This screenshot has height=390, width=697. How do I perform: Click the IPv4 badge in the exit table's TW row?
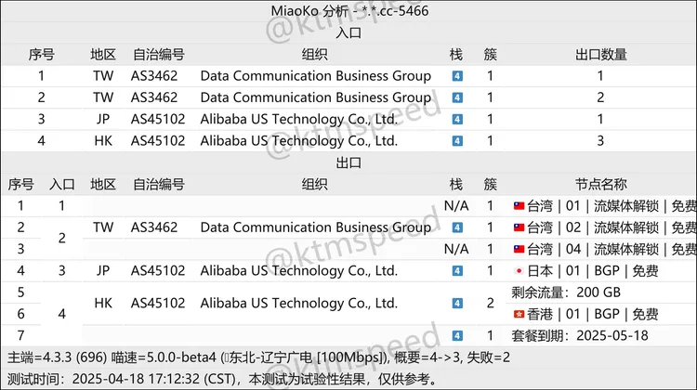coord(456,227)
